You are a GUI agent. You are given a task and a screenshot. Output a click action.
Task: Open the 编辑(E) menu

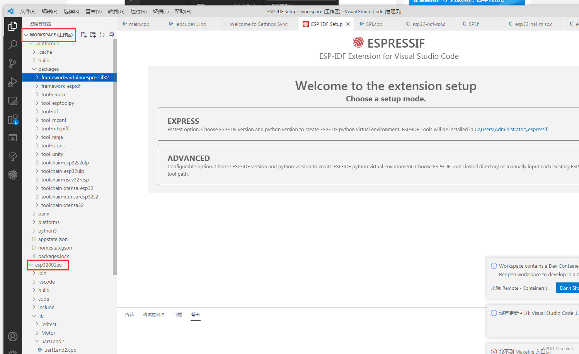(x=49, y=11)
